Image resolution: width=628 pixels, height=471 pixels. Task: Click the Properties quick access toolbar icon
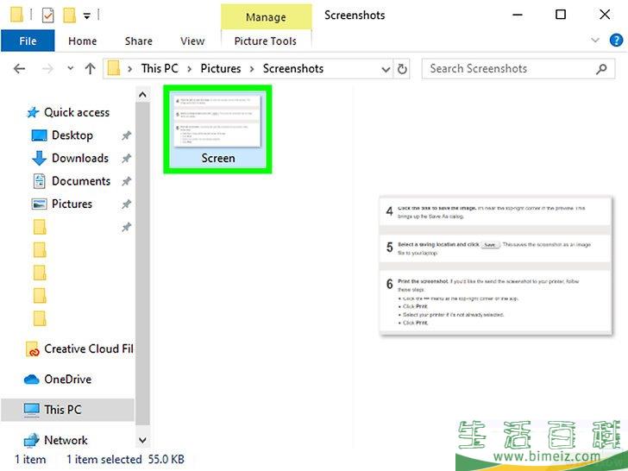(x=47, y=15)
